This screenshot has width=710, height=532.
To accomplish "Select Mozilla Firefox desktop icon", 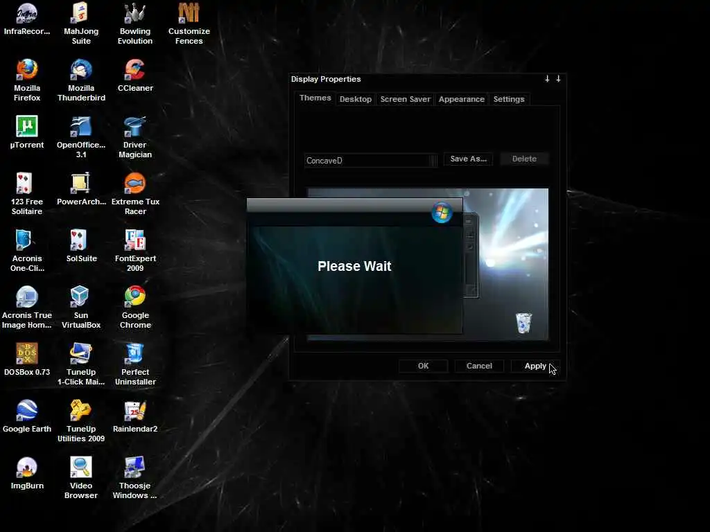I will click(x=27, y=80).
